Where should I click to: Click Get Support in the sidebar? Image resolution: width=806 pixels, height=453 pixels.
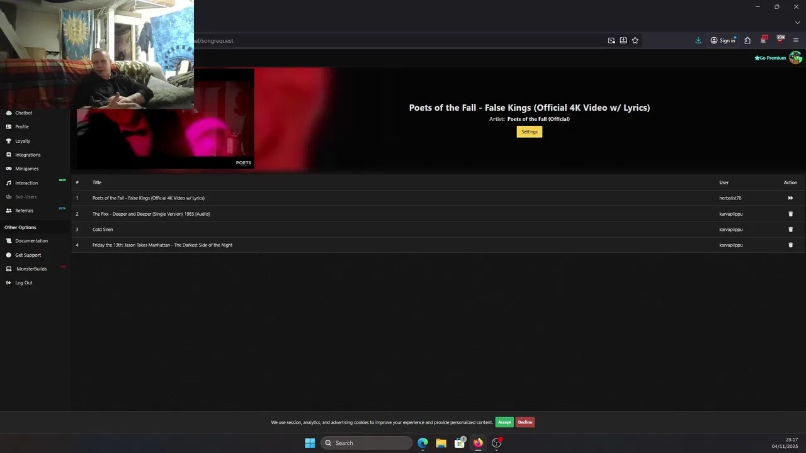coord(28,255)
